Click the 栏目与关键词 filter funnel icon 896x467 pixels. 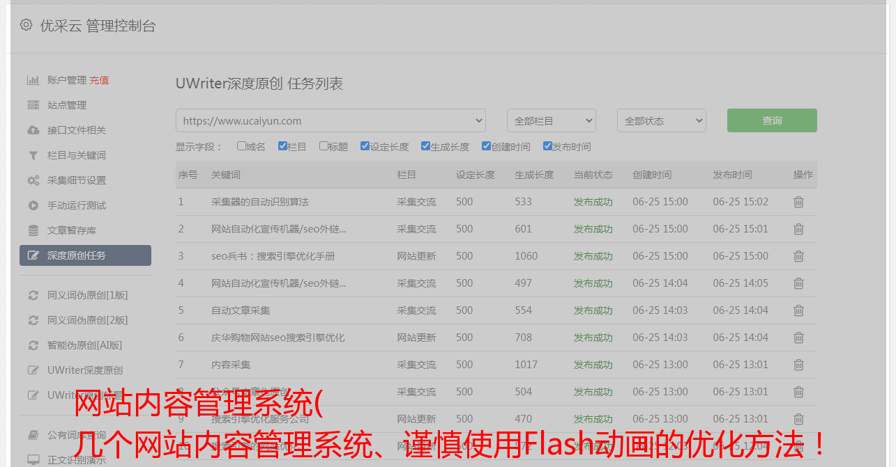[33, 155]
